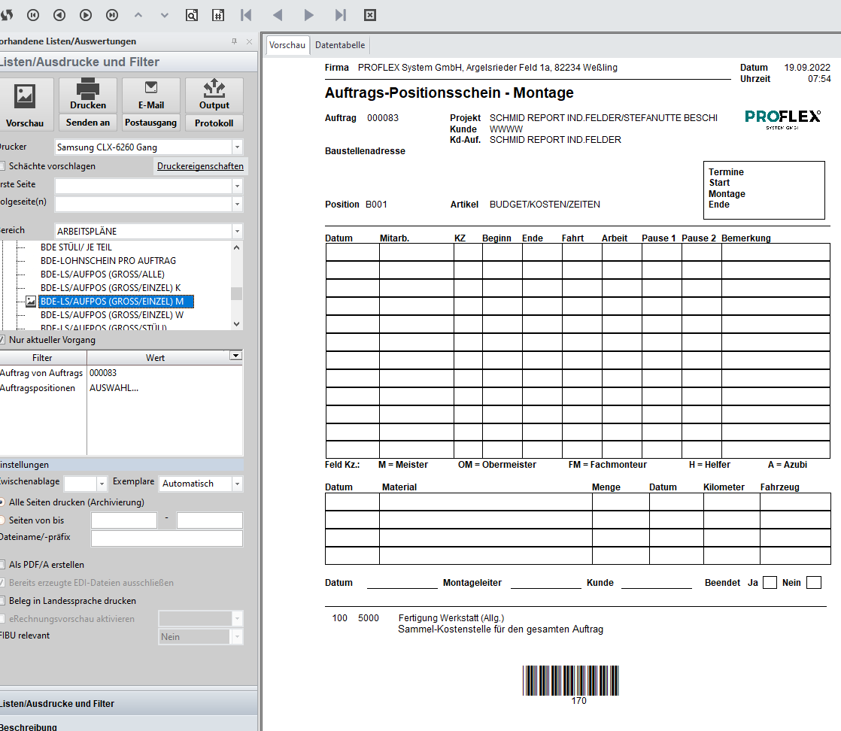Viewport: 841px width, 731px height.
Task: Expand the Bereich ARBEITSPLÄNE dropdown
Action: click(x=238, y=231)
